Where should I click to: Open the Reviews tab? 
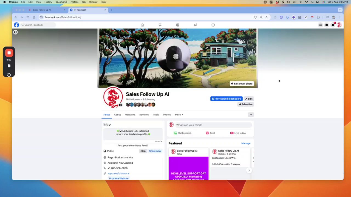tap(144, 115)
